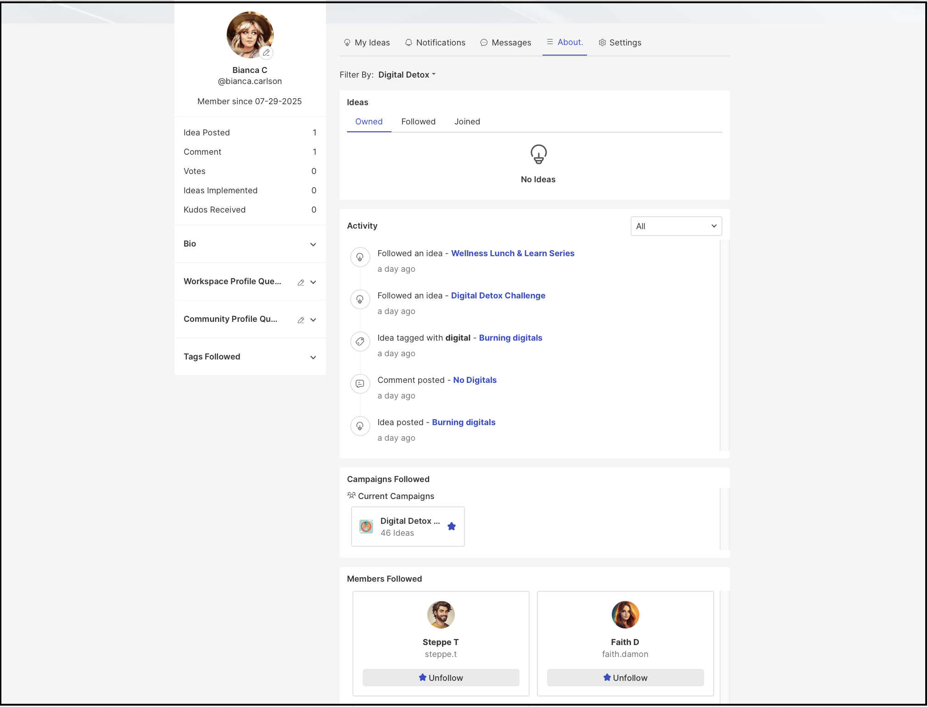
Task: Click the star on Digital Detox campaign card
Action: [452, 527]
